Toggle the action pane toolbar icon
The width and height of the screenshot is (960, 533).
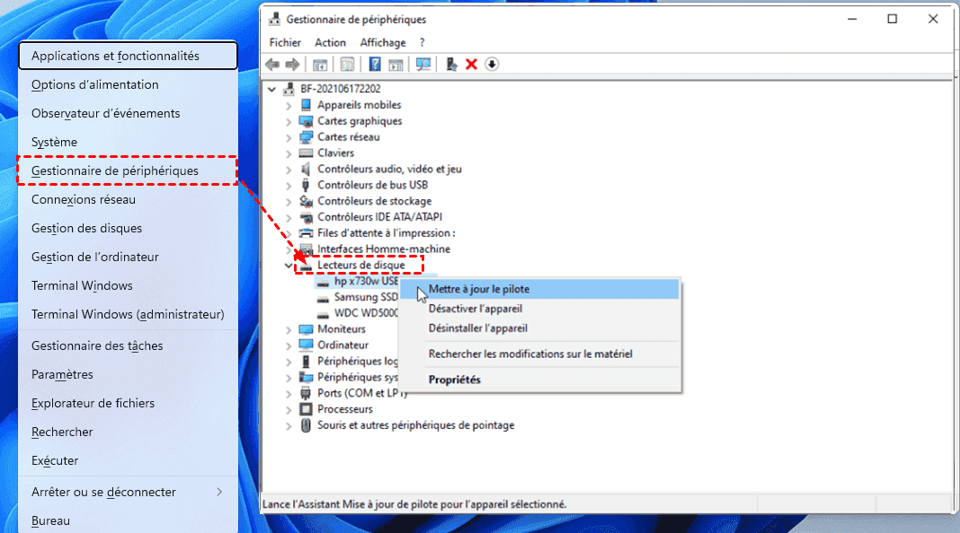(396, 65)
